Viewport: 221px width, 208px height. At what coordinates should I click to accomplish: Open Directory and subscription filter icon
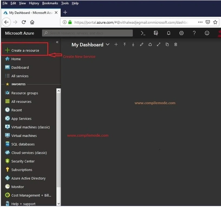click(x=156, y=33)
